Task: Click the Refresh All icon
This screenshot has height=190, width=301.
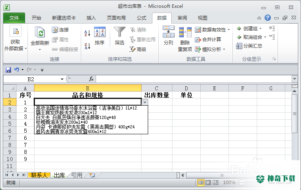Action: (x=40, y=32)
